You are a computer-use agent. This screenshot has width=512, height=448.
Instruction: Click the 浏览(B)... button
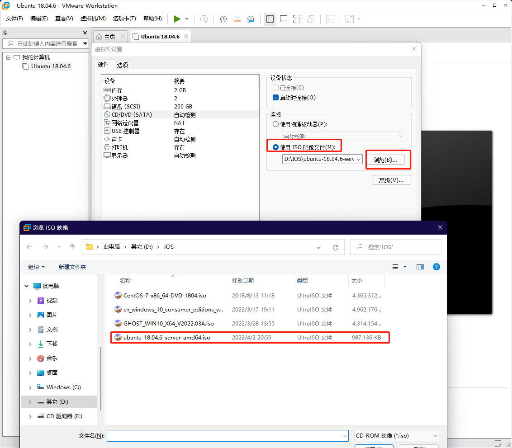point(386,160)
